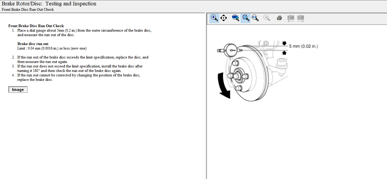Click the fit-width zoom icon

(255, 18)
